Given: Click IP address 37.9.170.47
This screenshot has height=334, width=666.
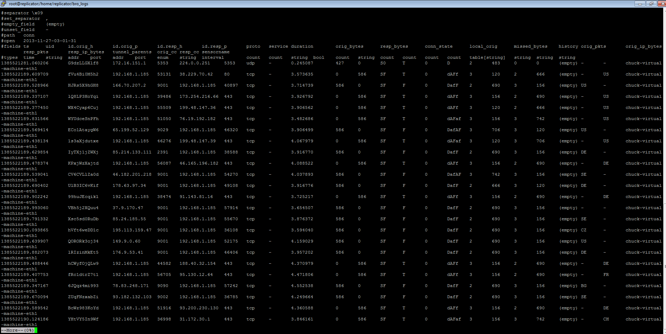Looking at the screenshot, I should tap(128, 208).
